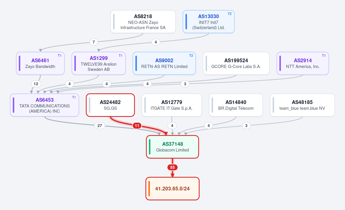Select the AS14840 BR.Digital Telecom node
Screen dimensions: 345x210
coord(236,105)
